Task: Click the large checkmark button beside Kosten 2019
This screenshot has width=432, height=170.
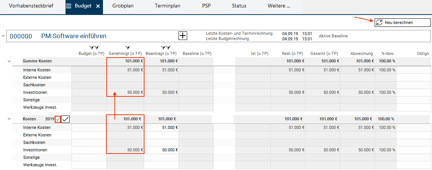Action: (x=65, y=119)
